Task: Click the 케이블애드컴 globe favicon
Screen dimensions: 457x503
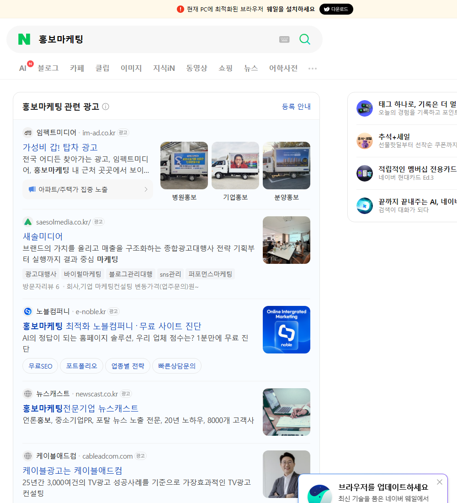Action: [x=28, y=455]
